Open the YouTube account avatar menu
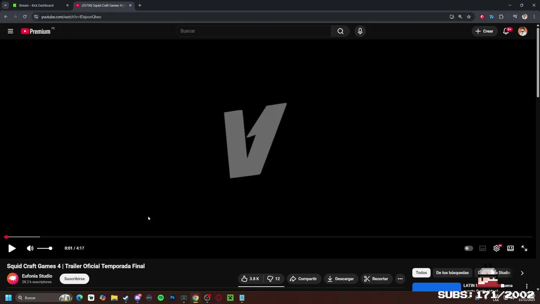 pyautogui.click(x=523, y=31)
